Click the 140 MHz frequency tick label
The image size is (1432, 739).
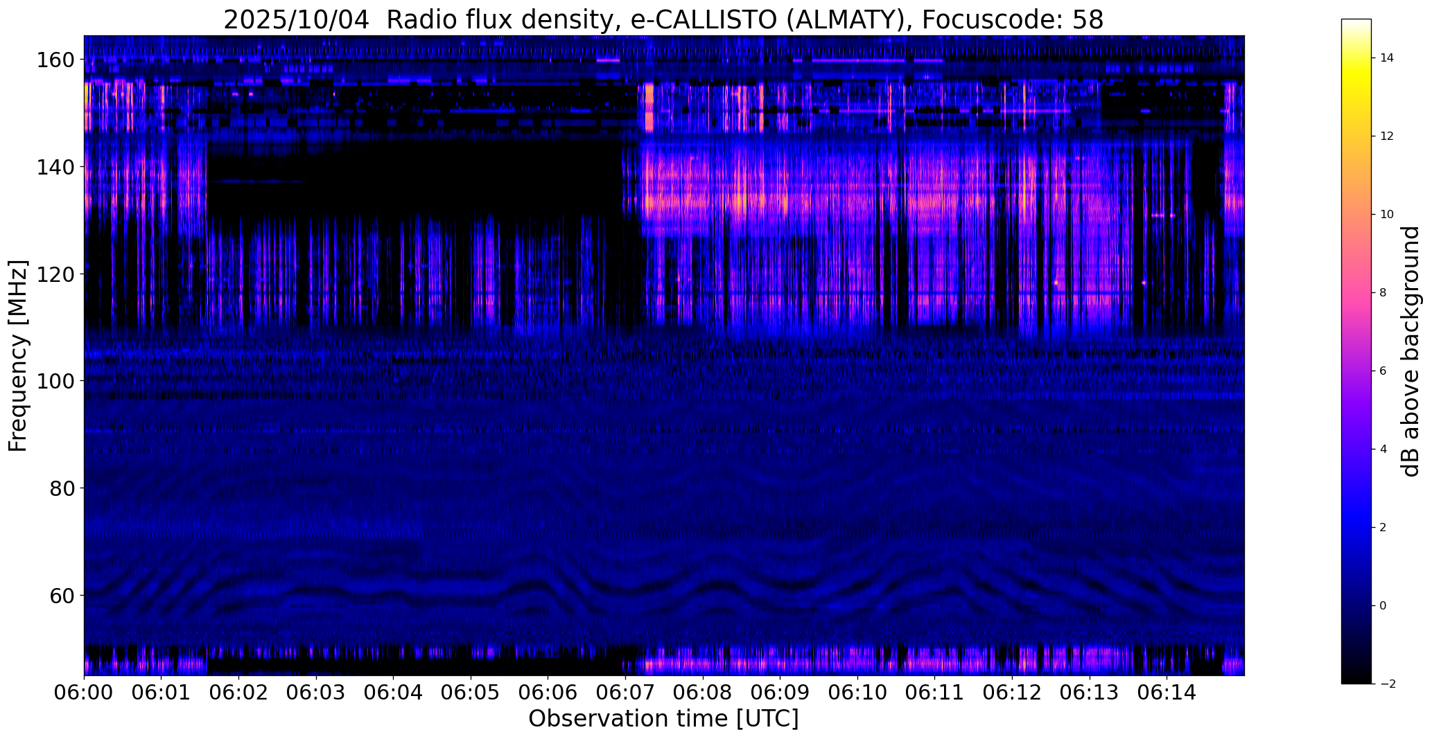[x=55, y=167]
